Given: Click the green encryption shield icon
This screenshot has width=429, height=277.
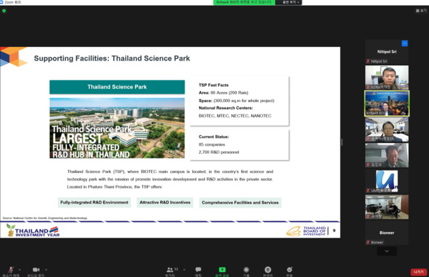Looking at the screenshot, I should 4,11.
